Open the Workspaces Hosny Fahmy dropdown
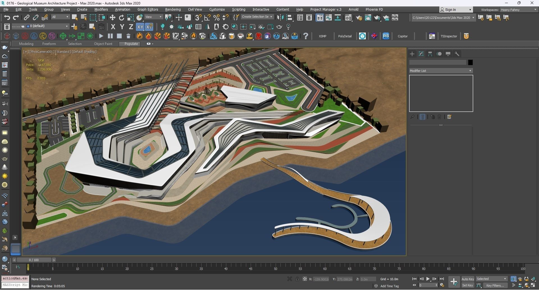The height and width of the screenshot is (292, 539). tap(519, 10)
